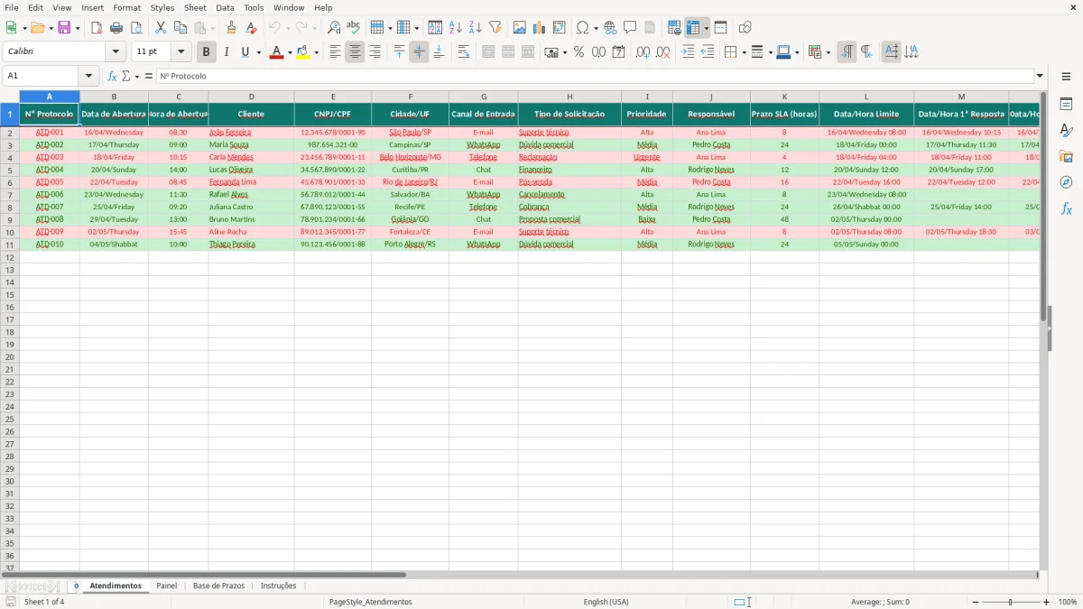Open the Clone Formatting paintbrush

tap(232, 28)
